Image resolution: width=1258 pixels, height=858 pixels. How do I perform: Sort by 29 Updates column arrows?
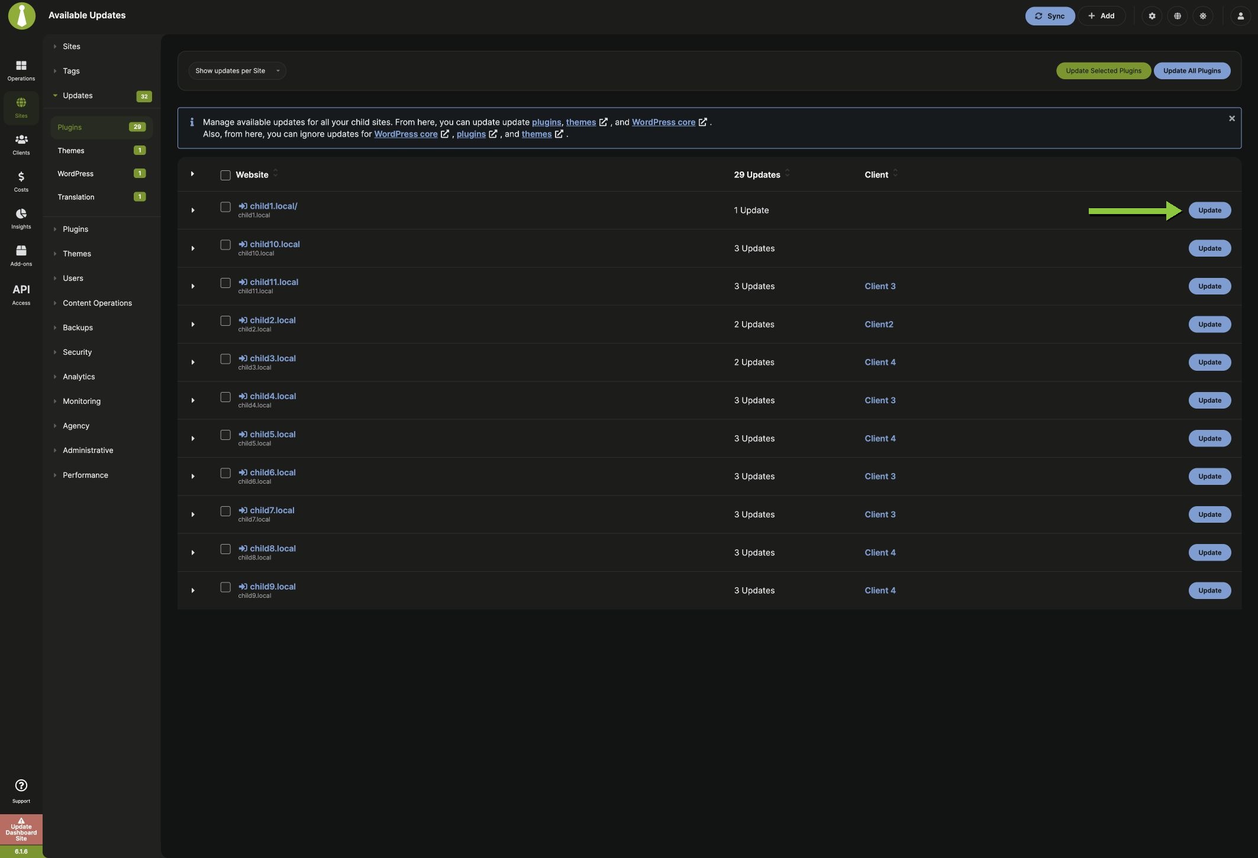pyautogui.click(x=787, y=174)
